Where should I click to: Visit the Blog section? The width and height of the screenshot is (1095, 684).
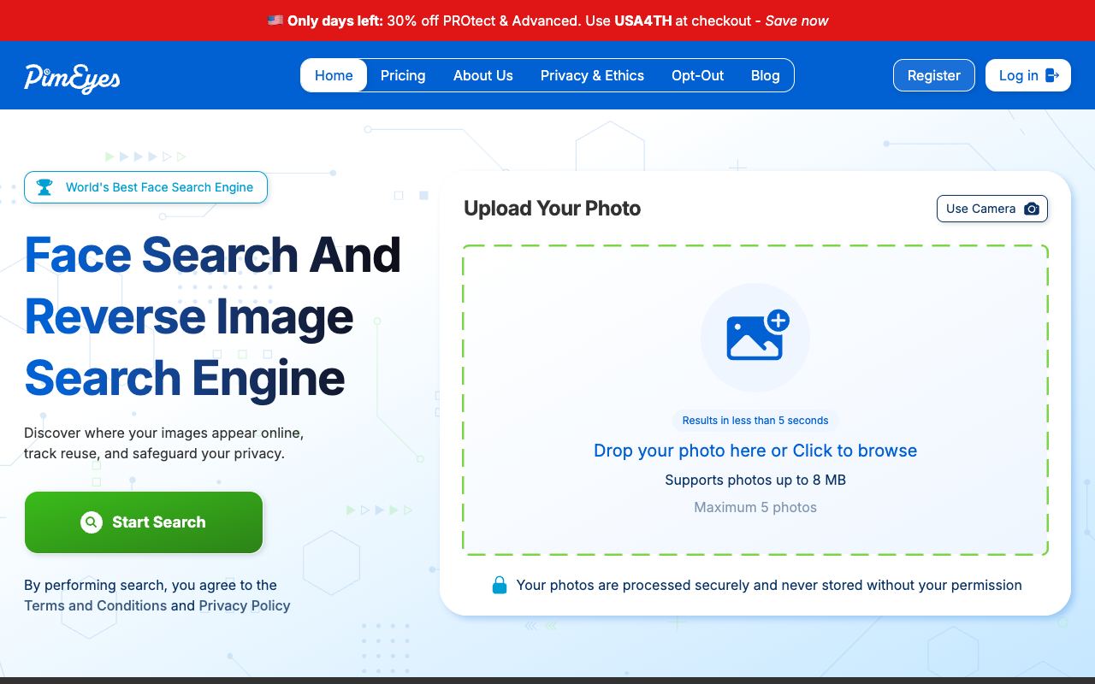(x=766, y=75)
